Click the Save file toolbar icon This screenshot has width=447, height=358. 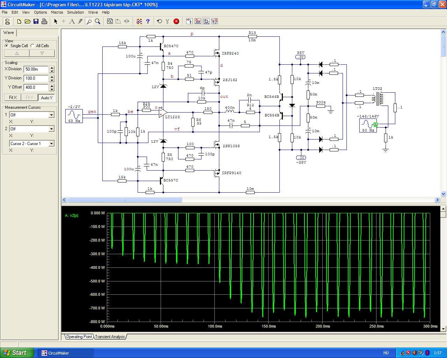click(36, 21)
